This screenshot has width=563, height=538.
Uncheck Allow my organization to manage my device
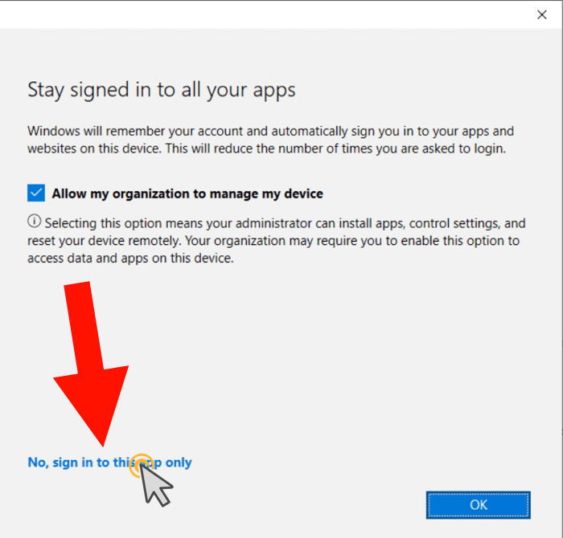(36, 194)
